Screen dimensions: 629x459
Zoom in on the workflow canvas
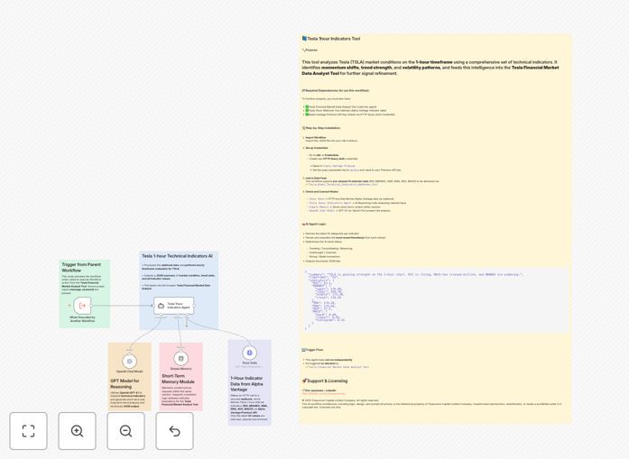(x=77, y=431)
